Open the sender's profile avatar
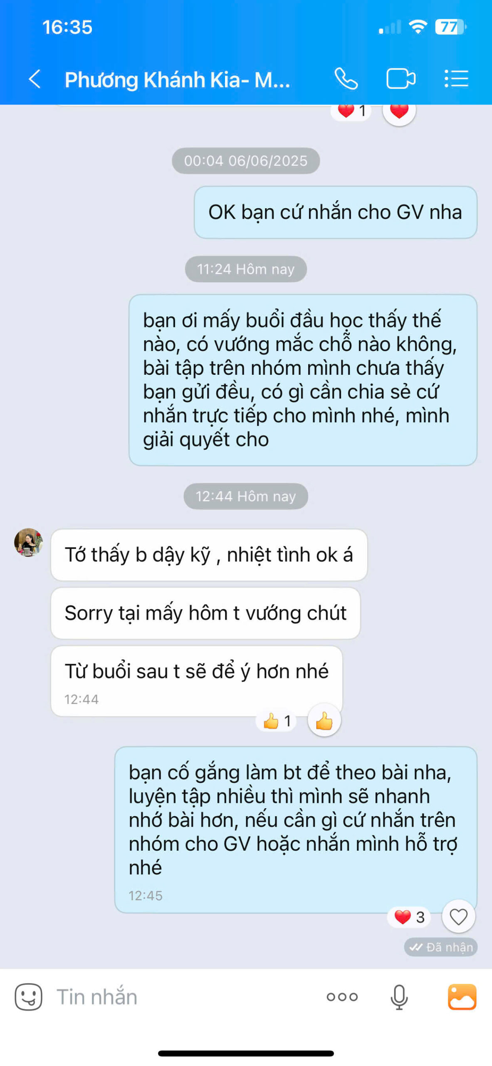492x1066 pixels. point(28,542)
